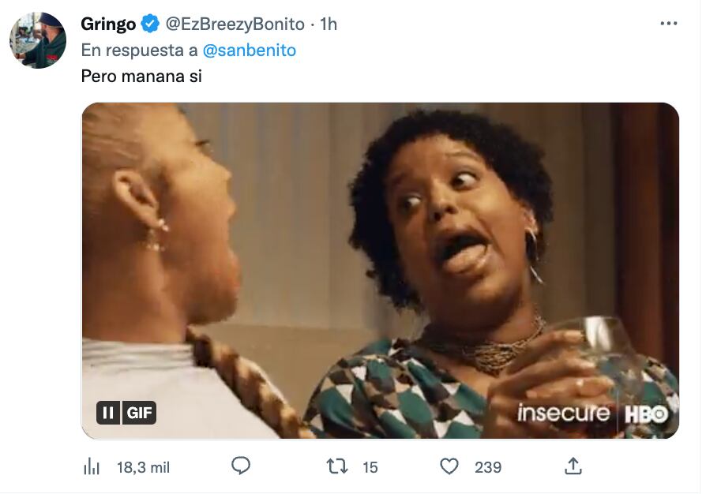Like the tweet
The height and width of the screenshot is (494, 706).
tap(450, 466)
